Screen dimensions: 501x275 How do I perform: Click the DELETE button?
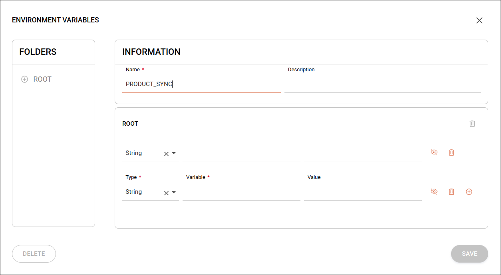34,253
